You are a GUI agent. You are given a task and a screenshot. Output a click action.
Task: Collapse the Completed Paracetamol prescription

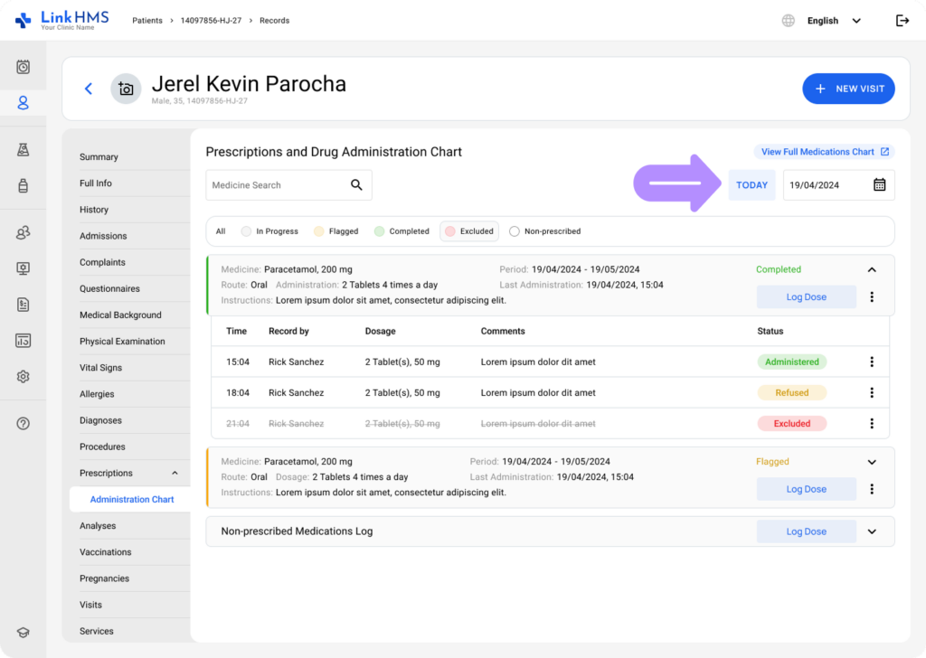point(872,269)
